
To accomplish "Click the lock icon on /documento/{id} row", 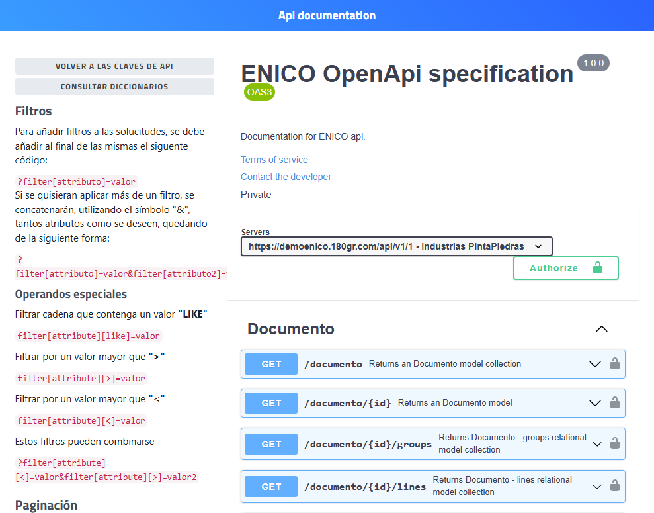I will point(614,402).
